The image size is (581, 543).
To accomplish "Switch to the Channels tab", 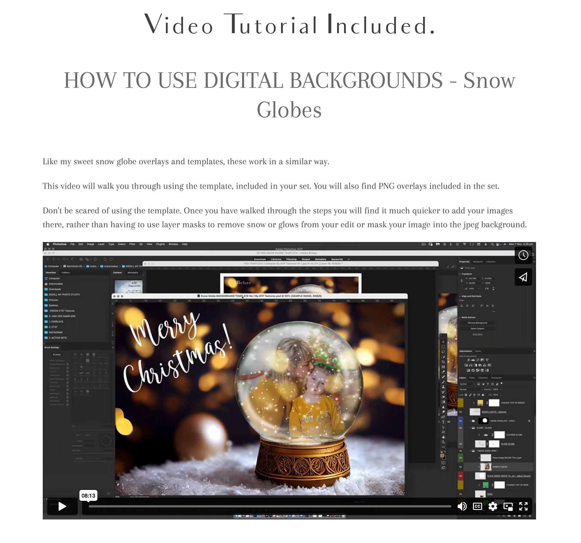I will point(483,378).
